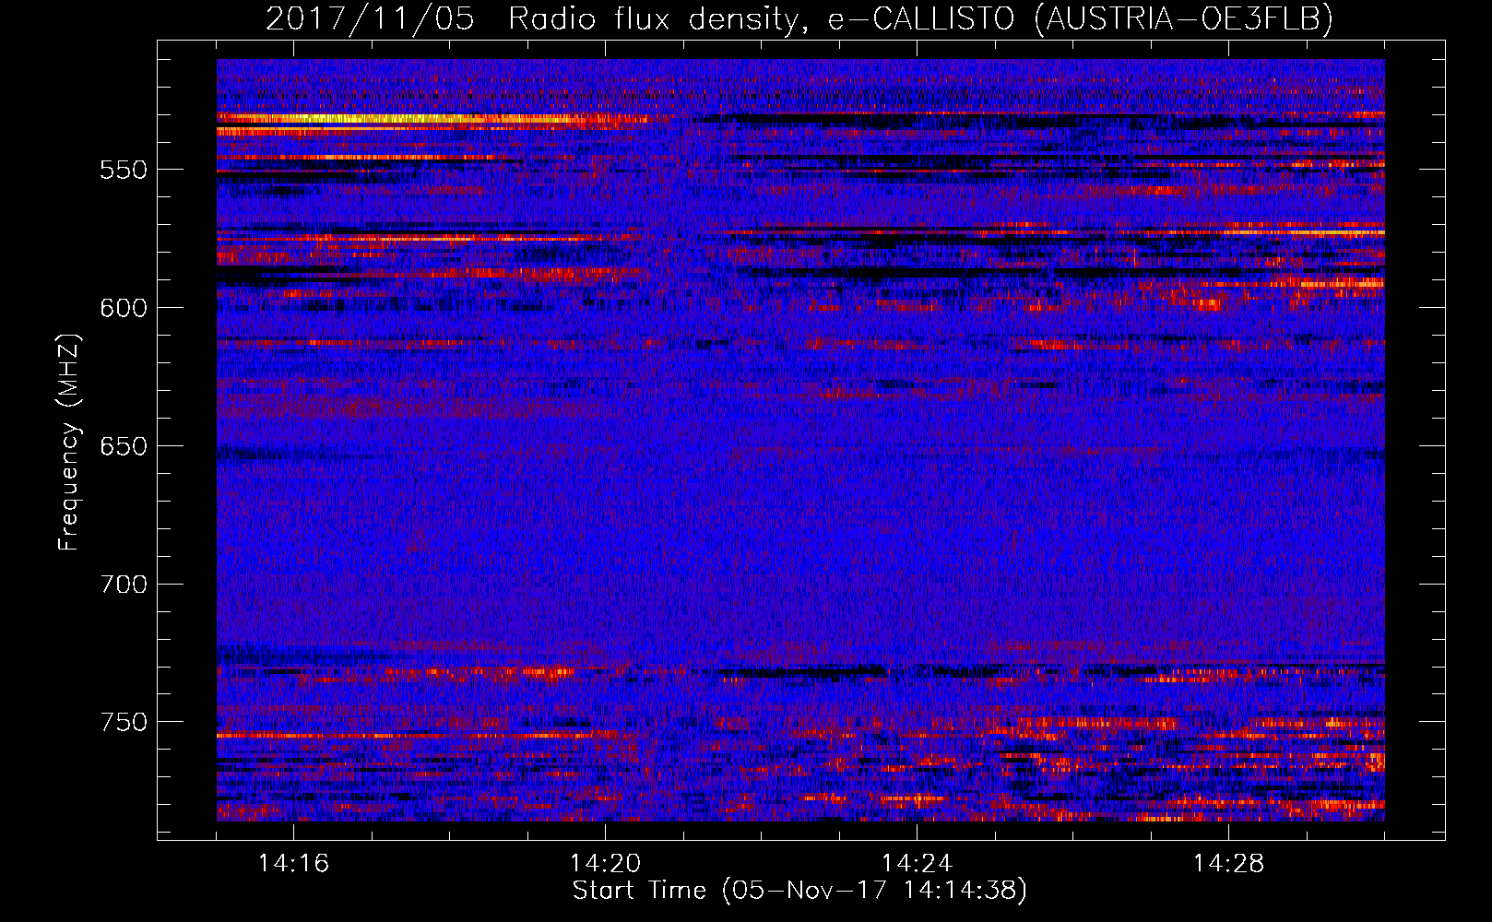
Task: Click the 14:20 time tick label
Action: coord(605,864)
